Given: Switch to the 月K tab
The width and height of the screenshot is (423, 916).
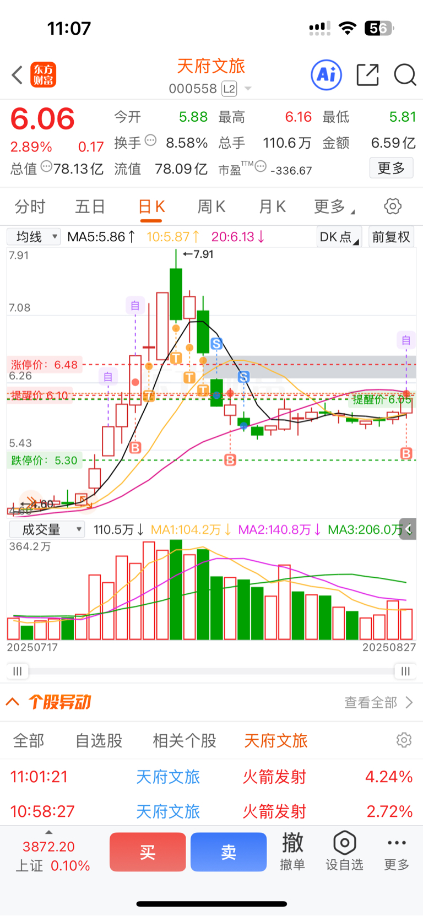Looking at the screenshot, I should tap(272, 207).
